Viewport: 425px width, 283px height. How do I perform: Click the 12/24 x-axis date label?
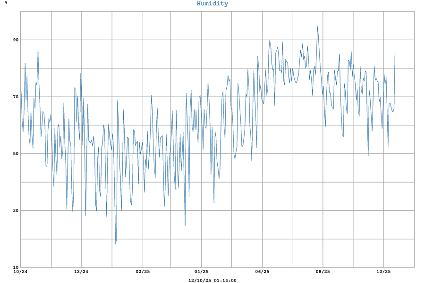(81, 272)
